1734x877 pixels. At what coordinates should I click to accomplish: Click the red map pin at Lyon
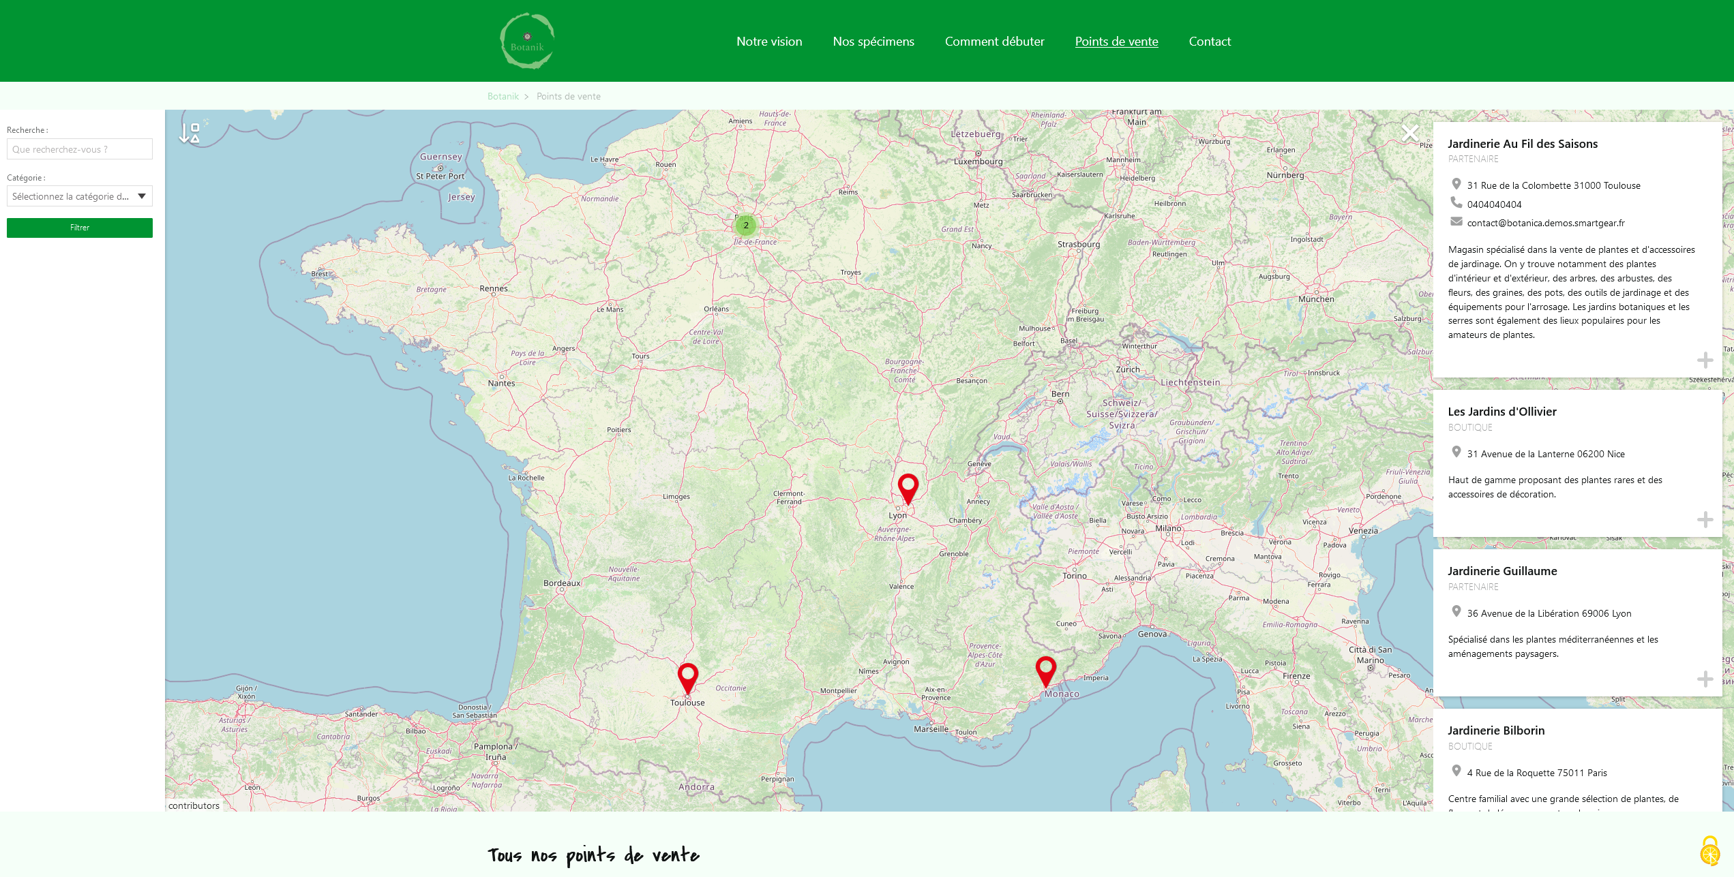tap(908, 489)
